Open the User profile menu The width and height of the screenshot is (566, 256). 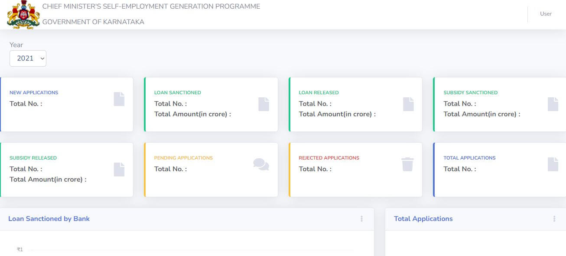pyautogui.click(x=546, y=14)
